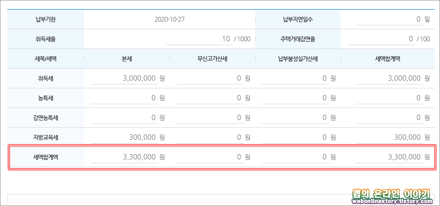Click the 취득세율 field showing 10
440x206 pixels.
pyautogui.click(x=199, y=39)
